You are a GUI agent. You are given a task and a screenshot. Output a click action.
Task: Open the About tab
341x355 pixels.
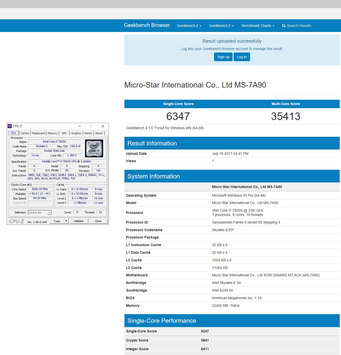[x=99, y=133]
